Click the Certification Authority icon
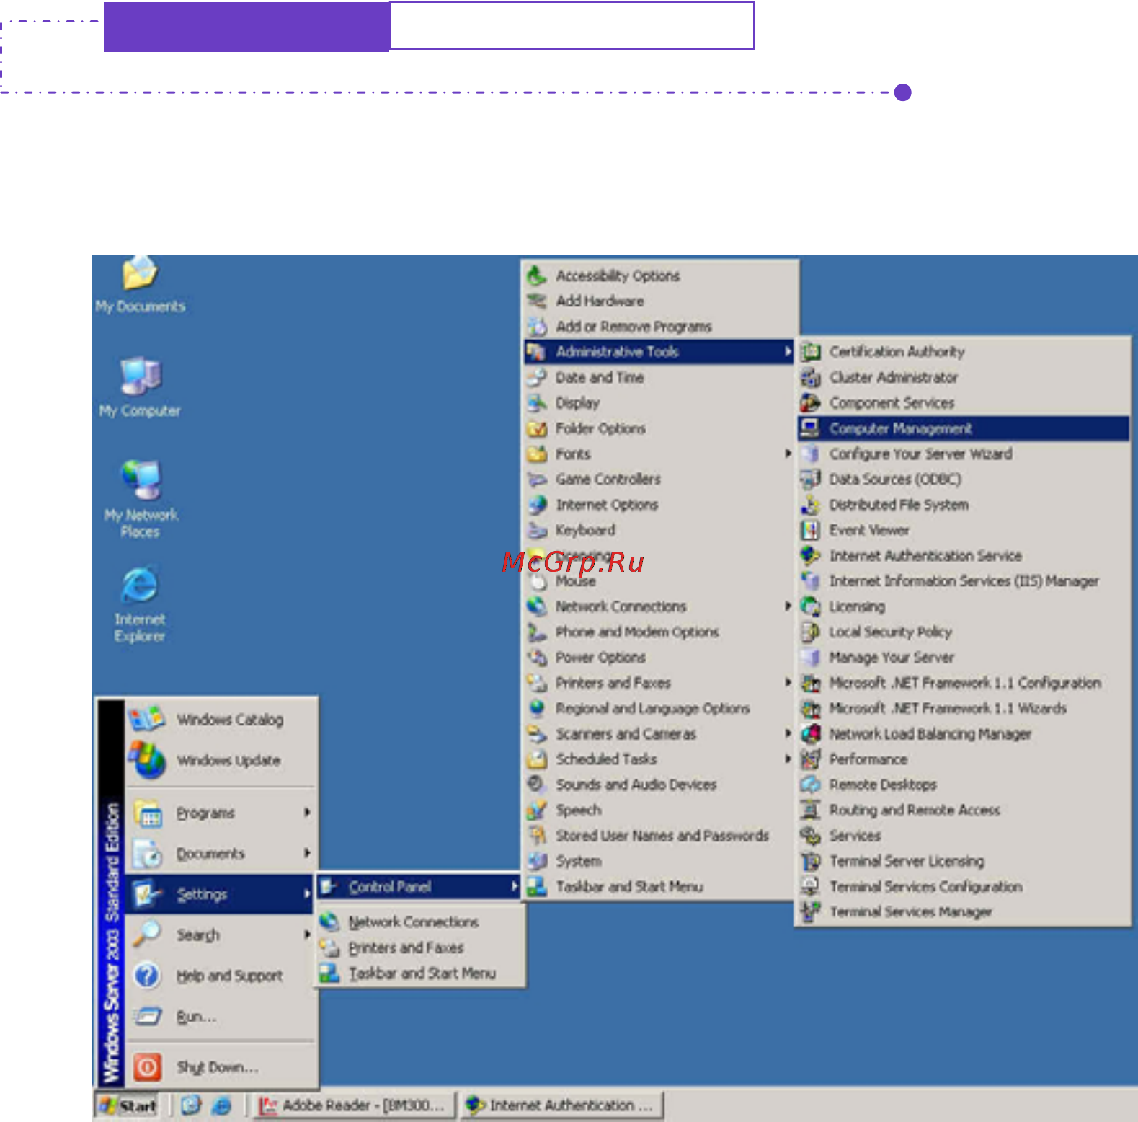 [x=811, y=352]
